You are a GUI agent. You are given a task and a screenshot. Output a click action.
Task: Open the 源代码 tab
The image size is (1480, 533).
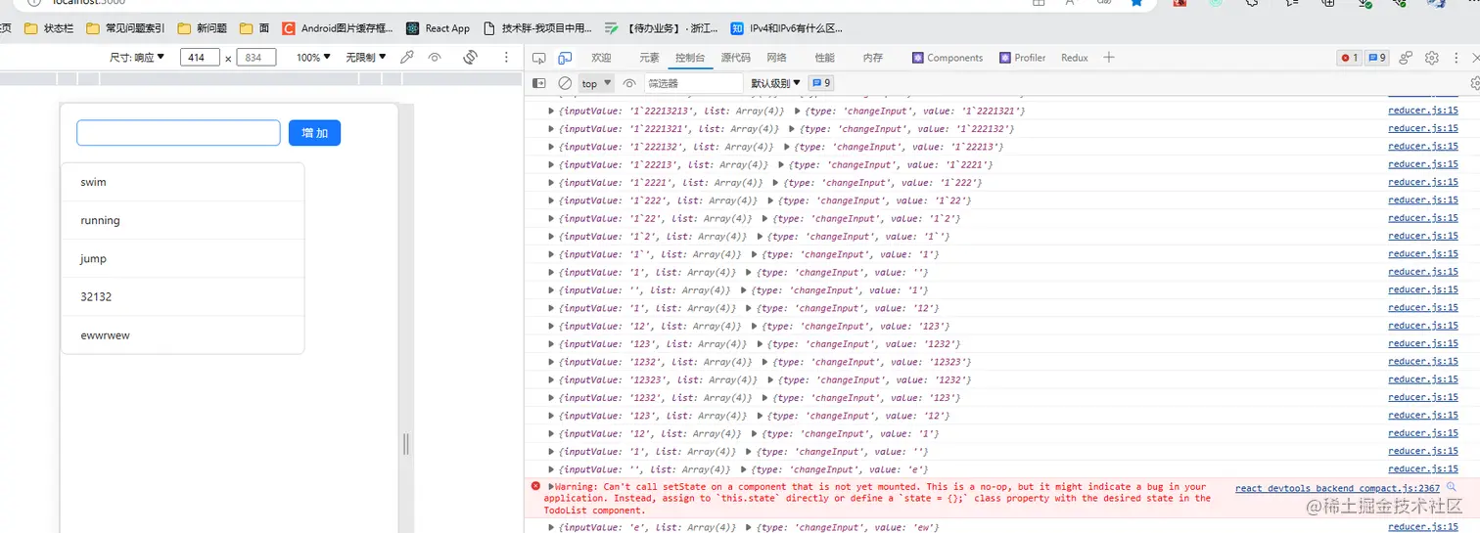[x=736, y=58]
